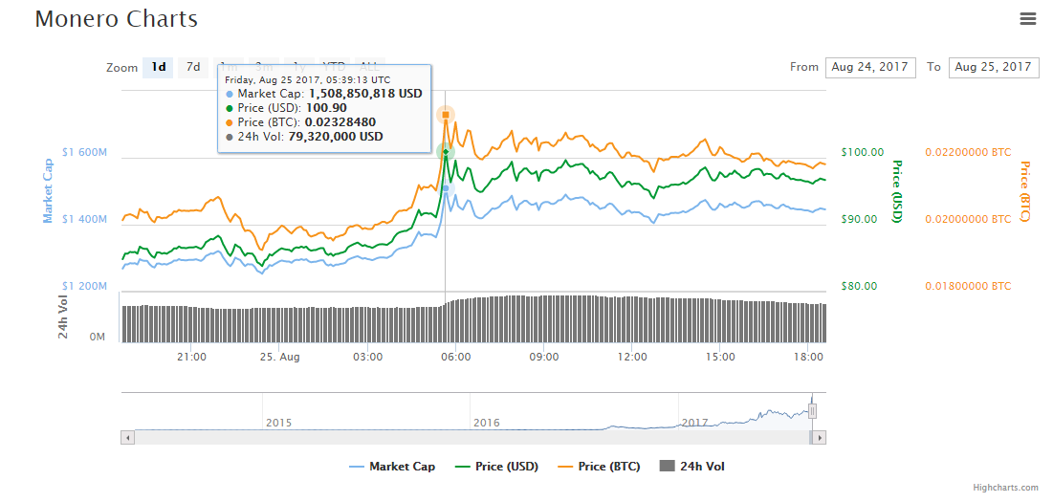
Task: Click the orange Price (BTC) highlighted point
Action: click(446, 115)
